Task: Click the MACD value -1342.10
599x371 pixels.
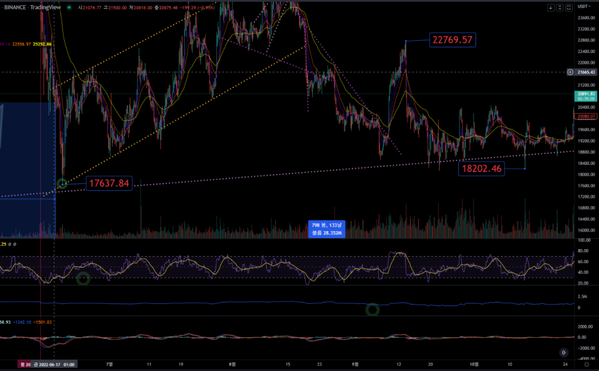Action: click(x=22, y=322)
